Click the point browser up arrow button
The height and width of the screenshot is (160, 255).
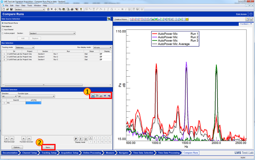(x=6, y=138)
